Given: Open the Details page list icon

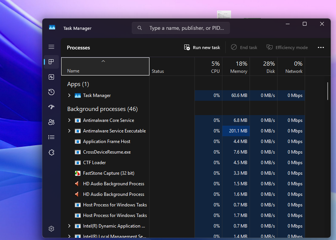Looking at the screenshot, I should click(51, 137).
